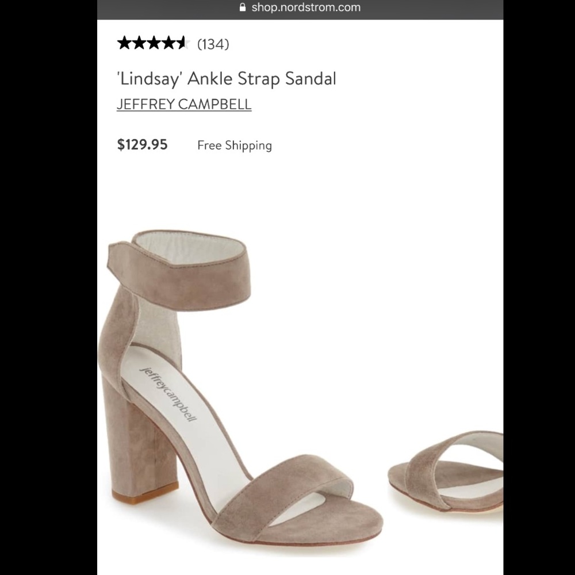The image size is (575, 575).
Task: Select the fourth rating star
Action: [x=168, y=43]
